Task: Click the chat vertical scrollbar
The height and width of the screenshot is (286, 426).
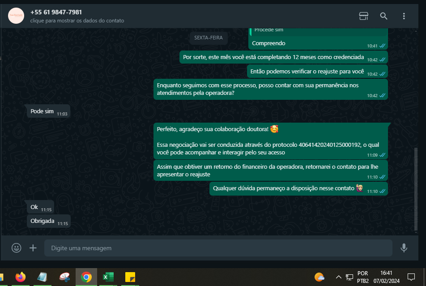Action: coord(416,189)
